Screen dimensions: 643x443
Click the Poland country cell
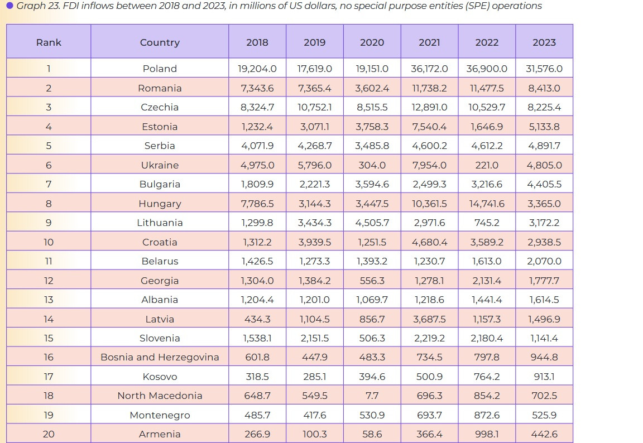(x=160, y=69)
